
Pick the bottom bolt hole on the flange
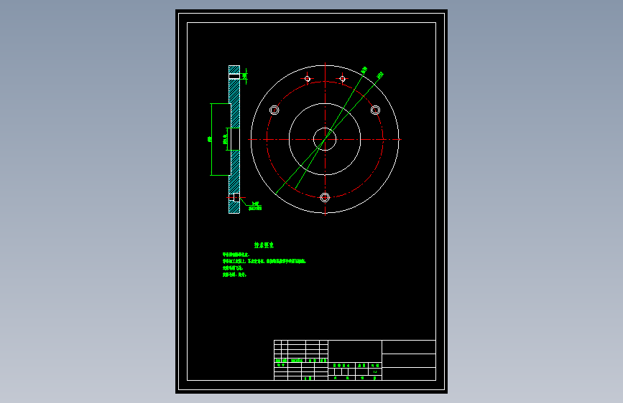pos(325,197)
